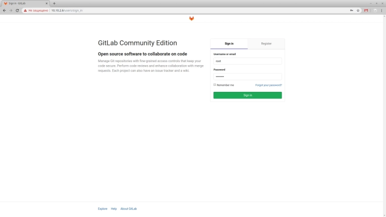386x217 pixels.
Task: Open the browser profile avatar icon
Action: [374, 10]
